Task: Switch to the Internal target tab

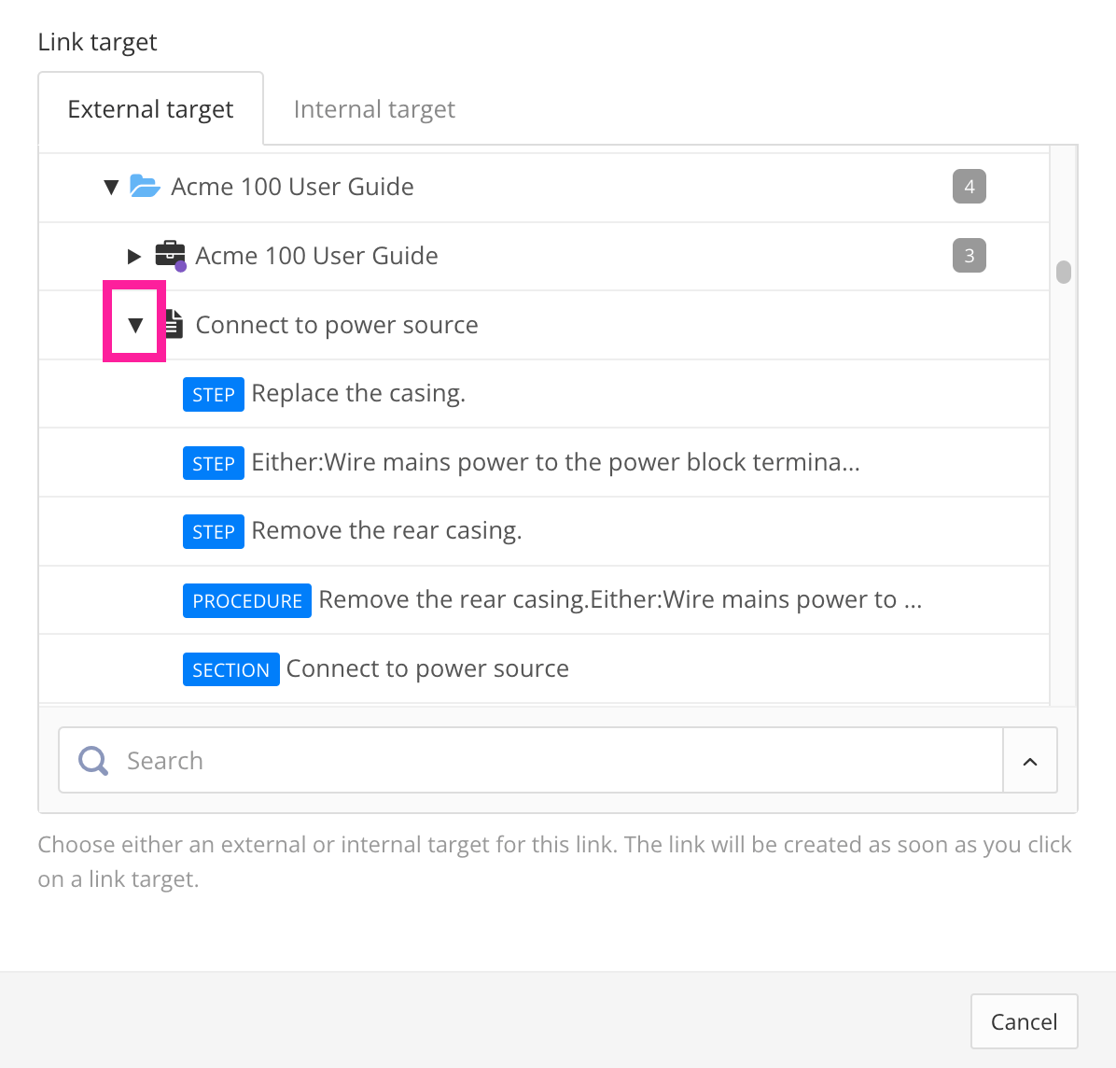Action: (374, 109)
